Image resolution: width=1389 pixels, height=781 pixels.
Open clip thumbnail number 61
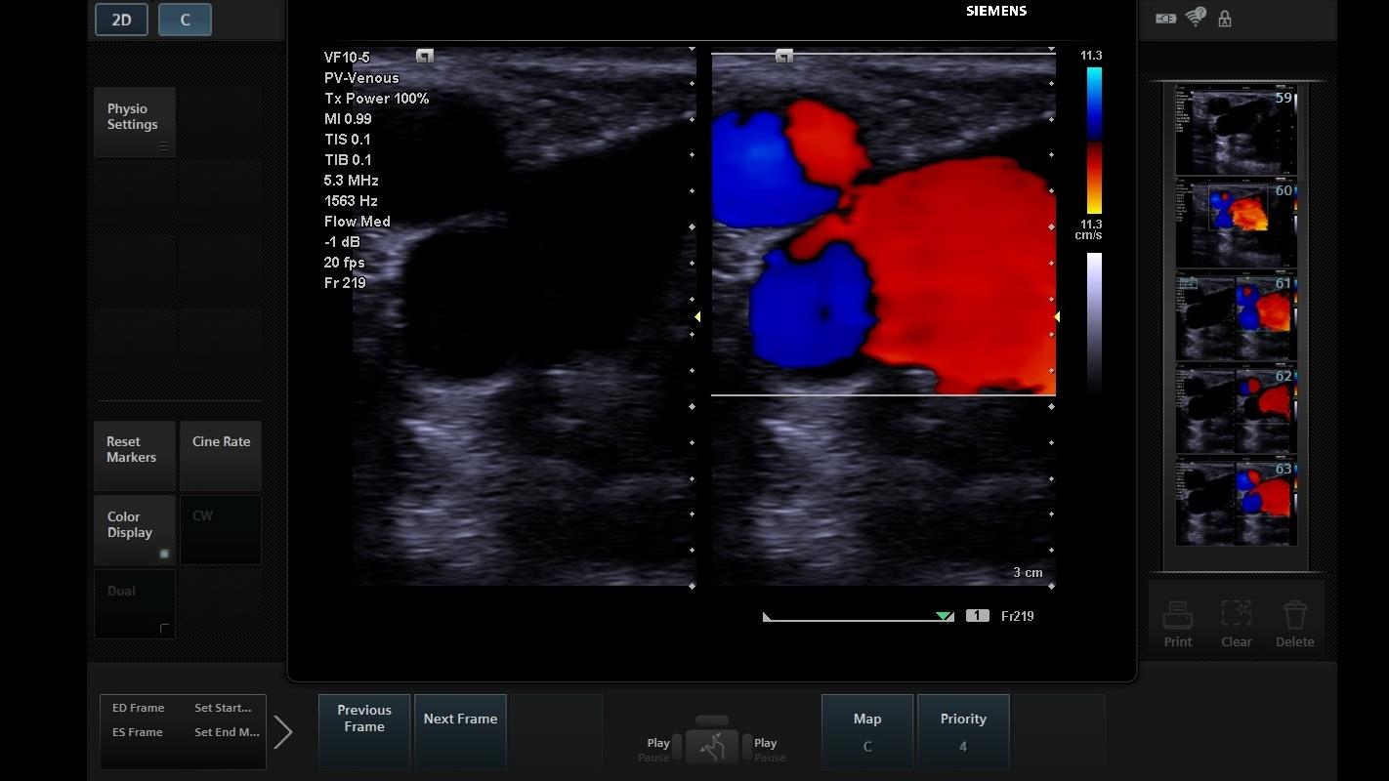click(1235, 314)
